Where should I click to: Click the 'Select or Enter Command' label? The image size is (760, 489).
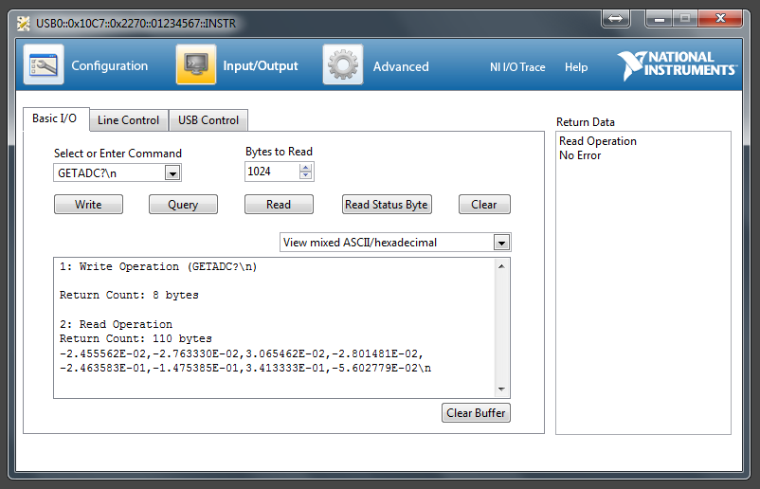[118, 154]
